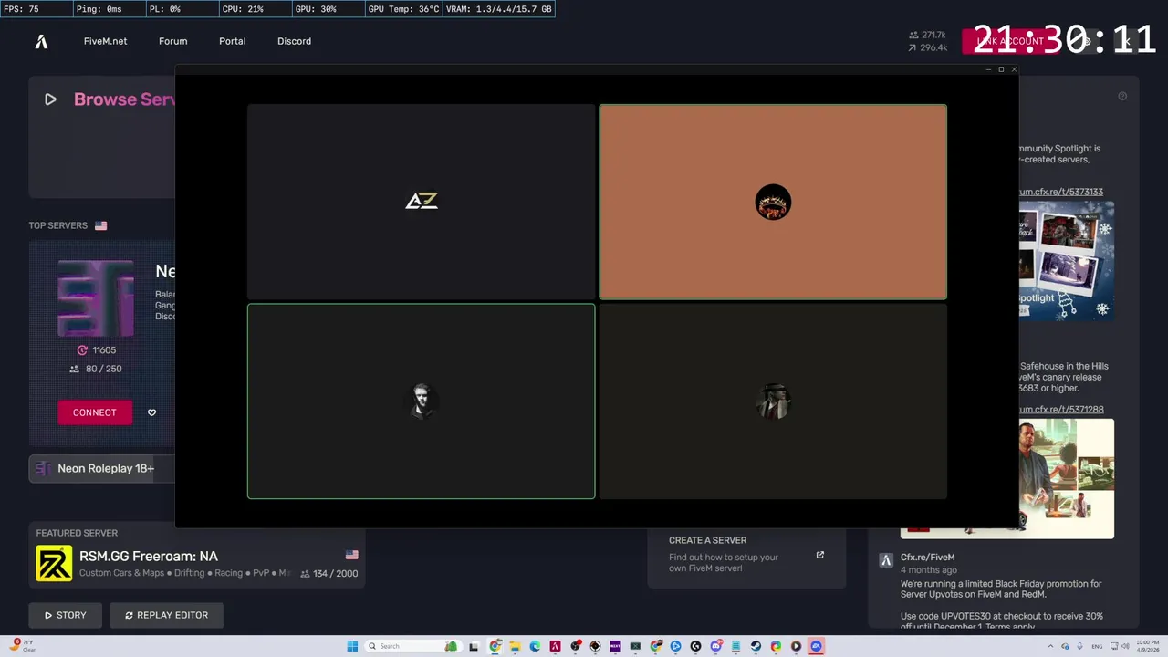Click the FiveM logo icon in header
The image size is (1168, 657).
pyautogui.click(x=41, y=41)
